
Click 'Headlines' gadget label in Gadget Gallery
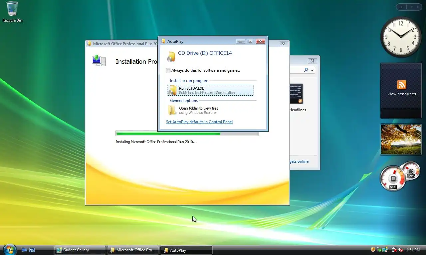[x=298, y=110]
